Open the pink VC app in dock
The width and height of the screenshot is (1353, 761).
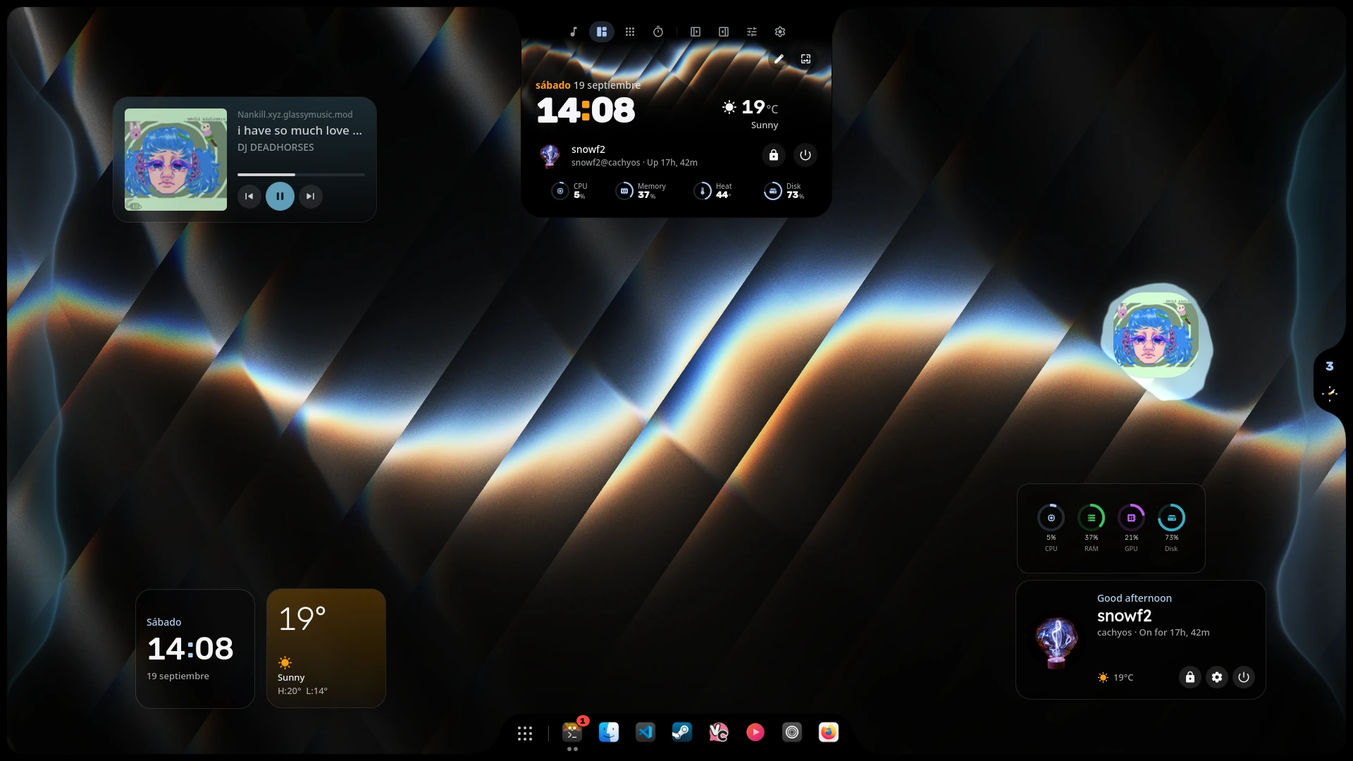(719, 733)
